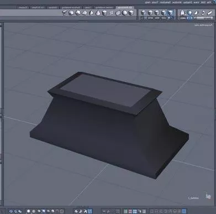Switch to the Vertex modeling tab
The width and height of the screenshot is (216, 214).
104,7
